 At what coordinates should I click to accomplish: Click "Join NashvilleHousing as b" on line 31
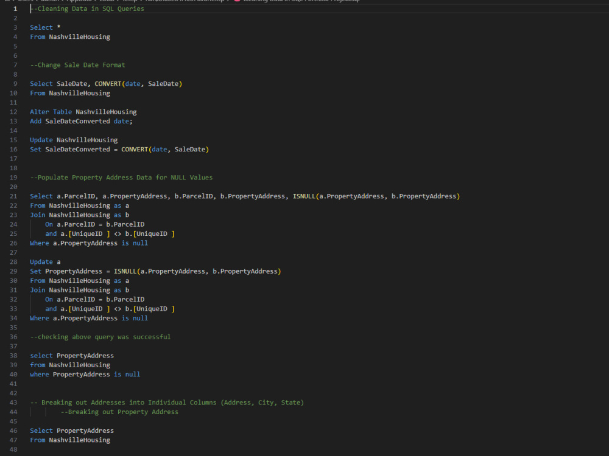[80, 290]
